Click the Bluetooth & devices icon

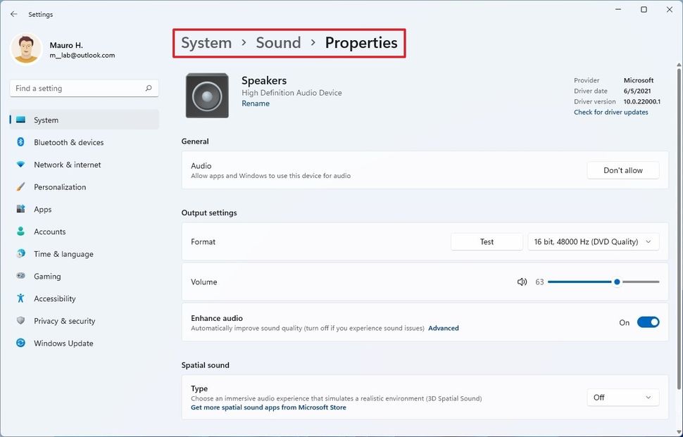(x=20, y=142)
